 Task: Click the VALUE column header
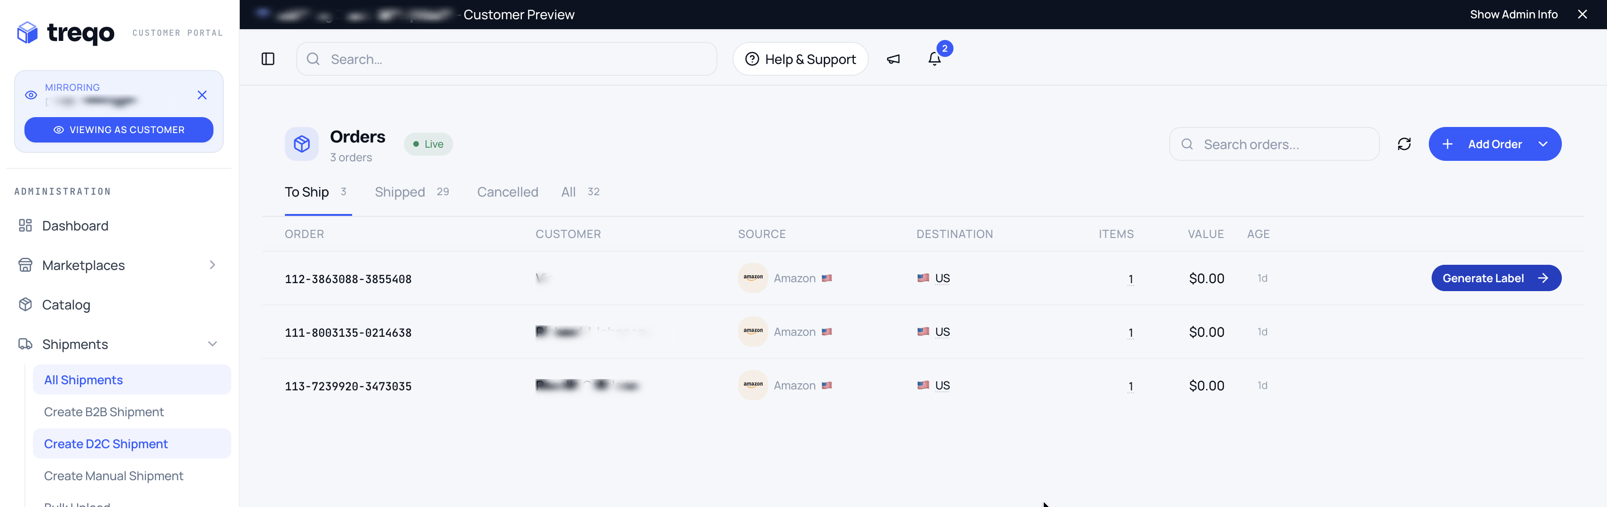pos(1205,234)
